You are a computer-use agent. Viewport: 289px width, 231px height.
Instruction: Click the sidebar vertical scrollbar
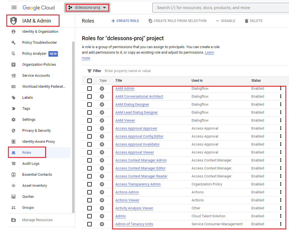pyautogui.click(x=73, y=127)
